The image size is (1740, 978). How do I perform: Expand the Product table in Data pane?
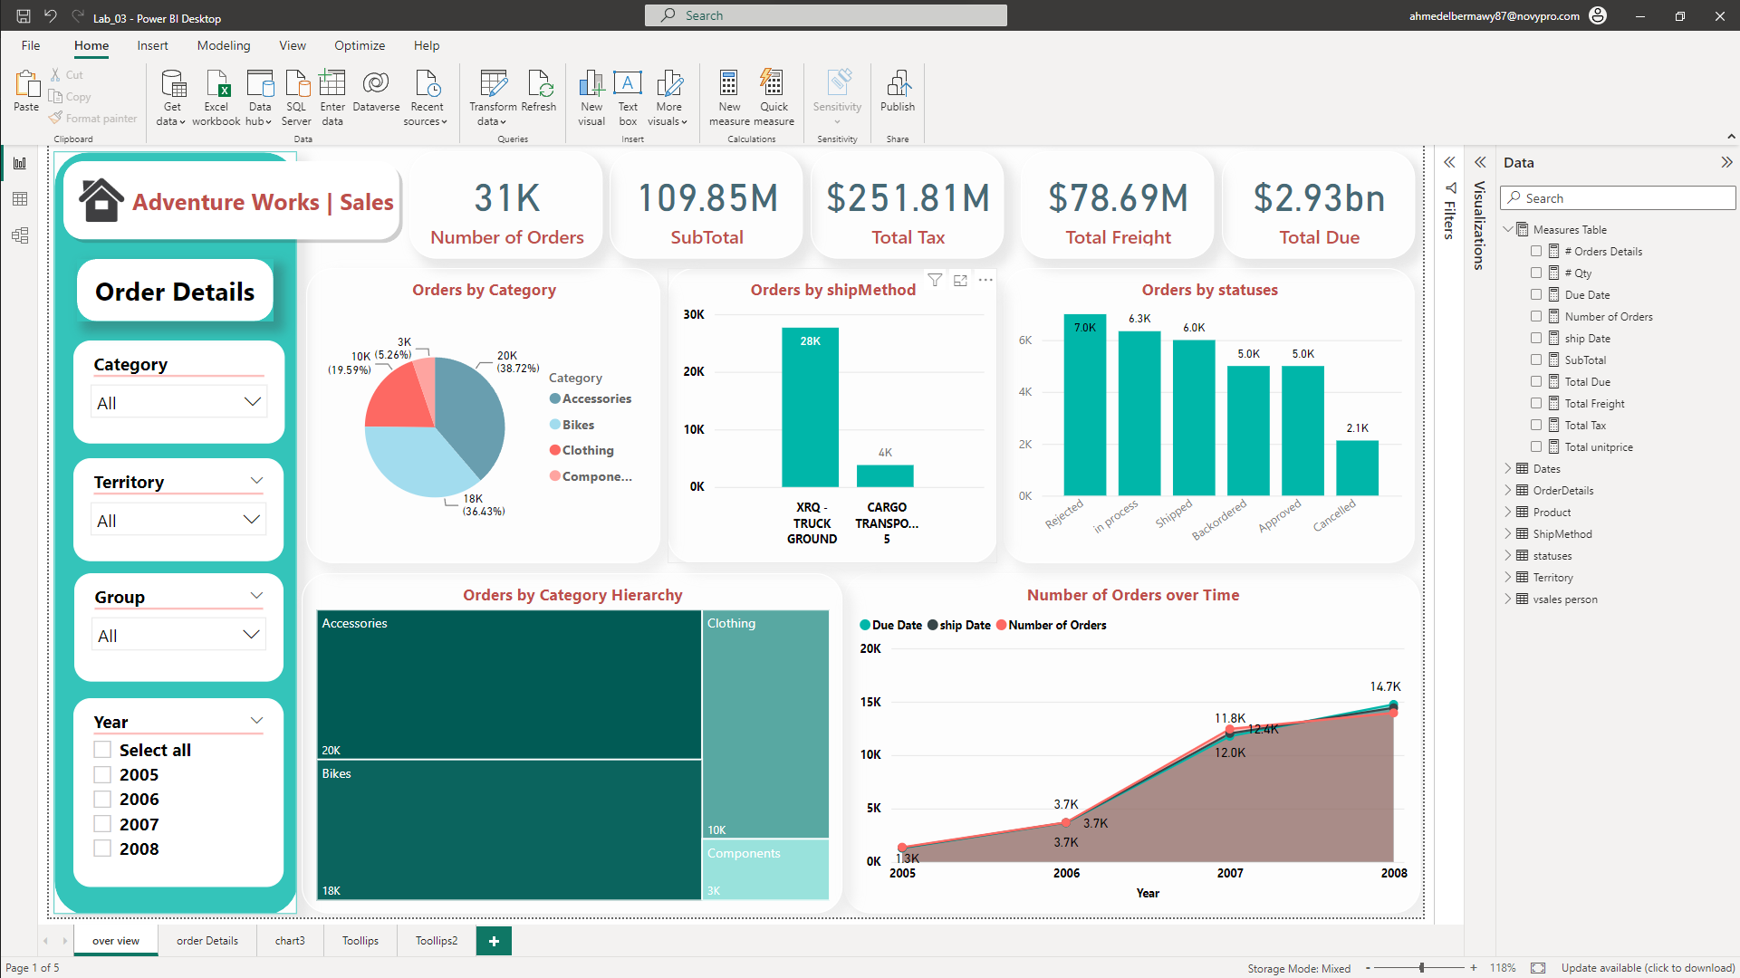point(1508,513)
